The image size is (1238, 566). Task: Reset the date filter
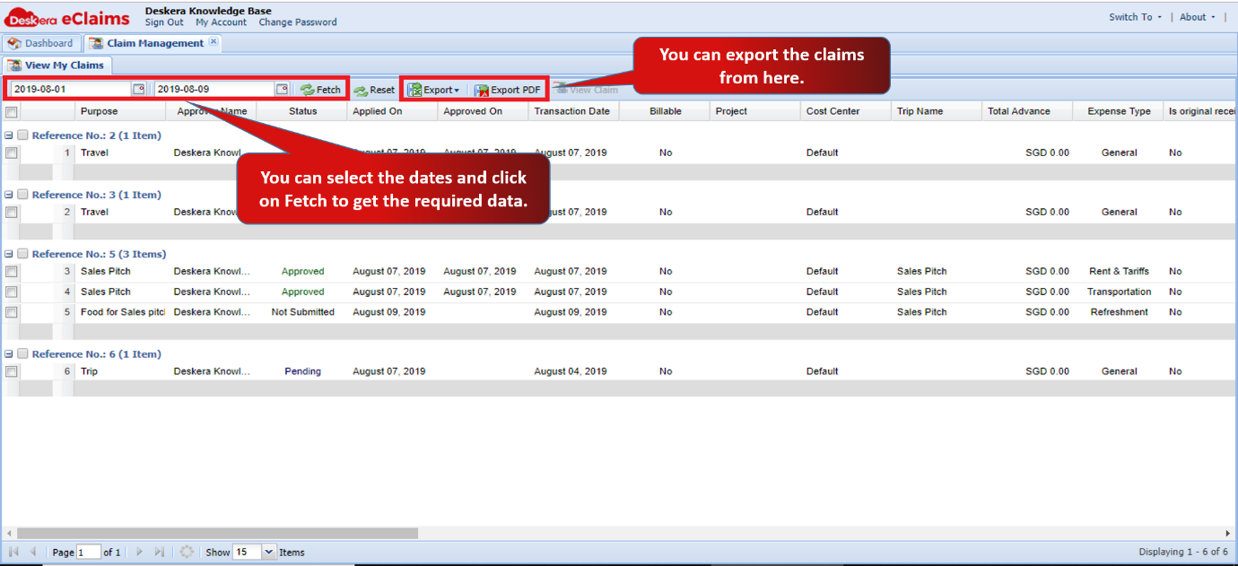[374, 90]
